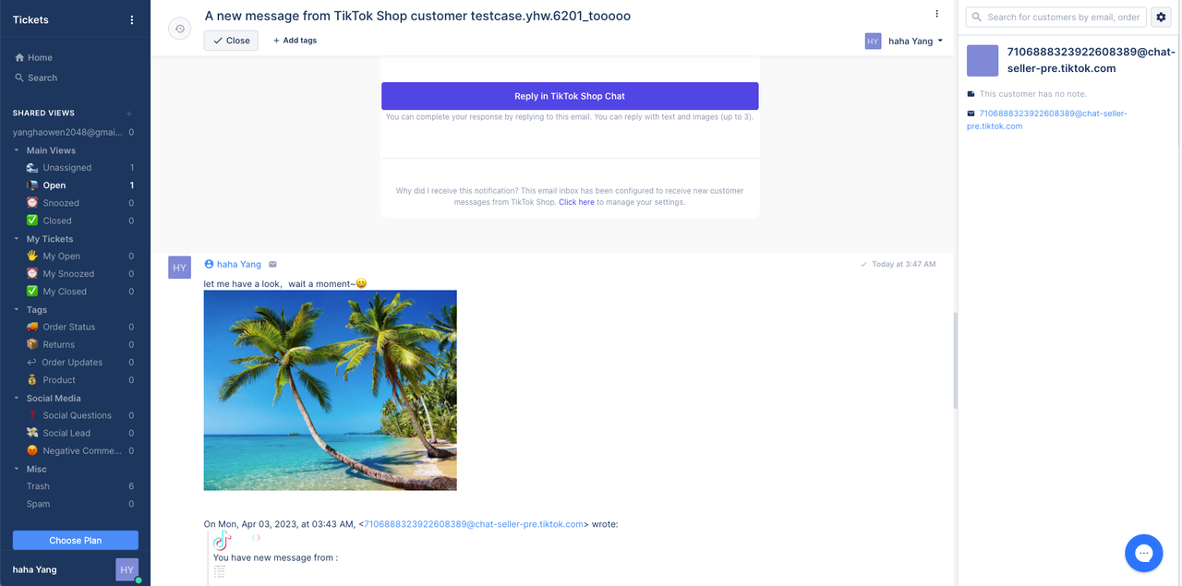Open the Tickets sidebar three-dot menu

pos(131,19)
